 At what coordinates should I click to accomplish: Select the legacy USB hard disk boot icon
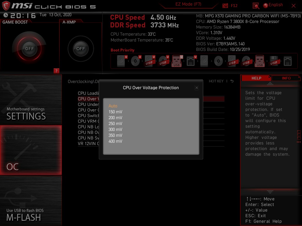point(232,61)
